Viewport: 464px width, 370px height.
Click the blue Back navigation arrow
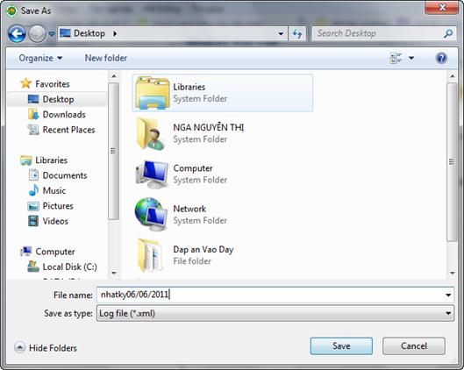[17, 33]
